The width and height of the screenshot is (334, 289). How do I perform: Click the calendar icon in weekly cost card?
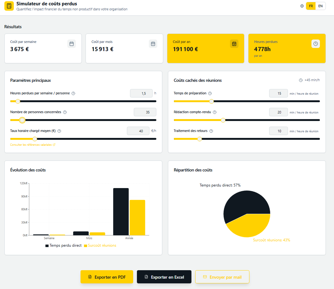coord(71,44)
